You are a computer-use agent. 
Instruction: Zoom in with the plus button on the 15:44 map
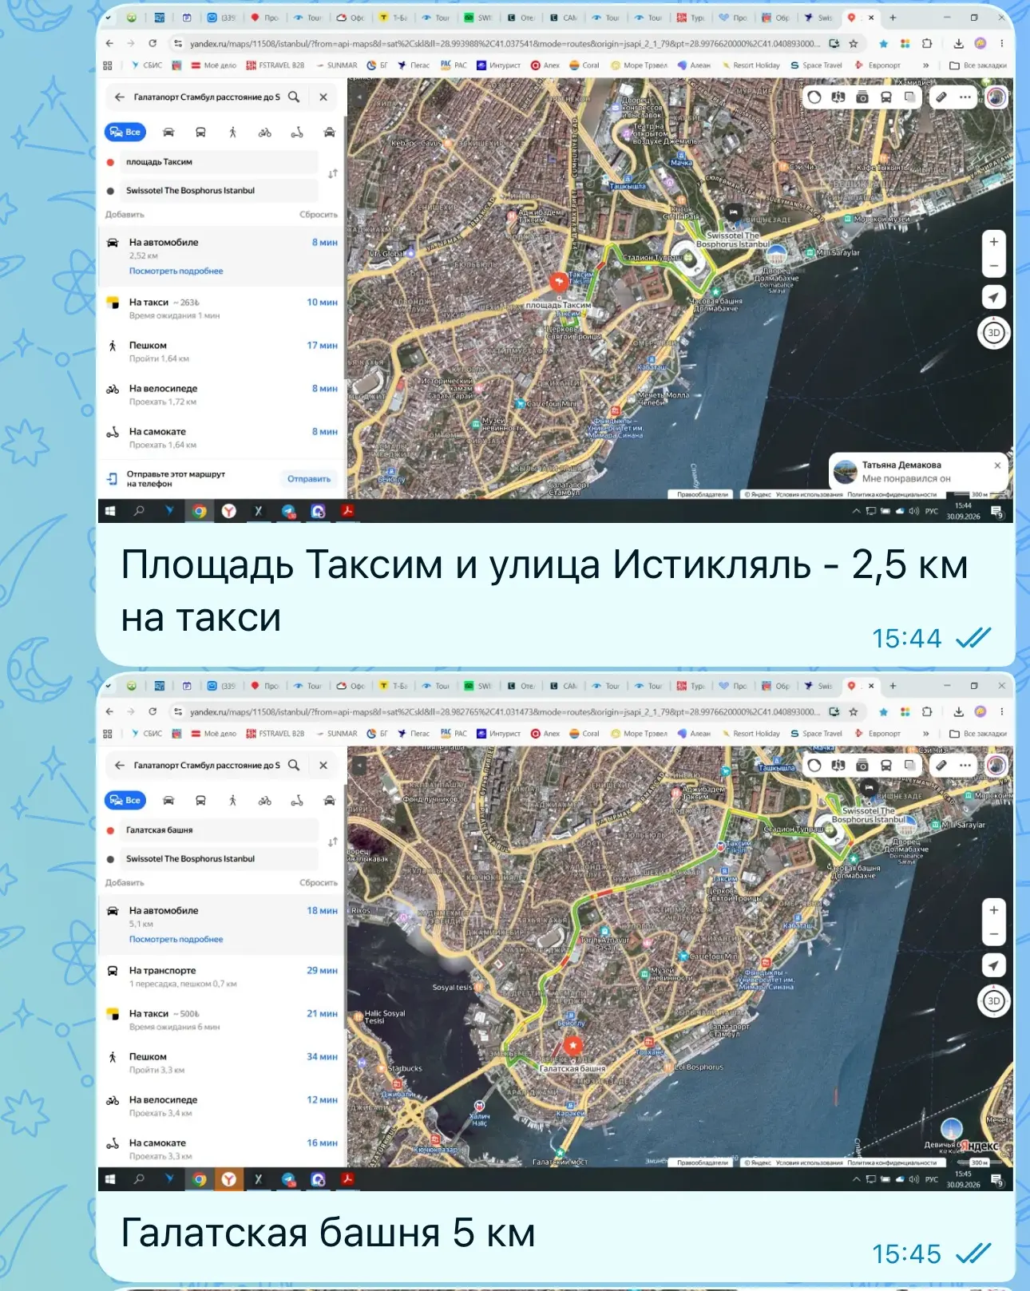(993, 242)
